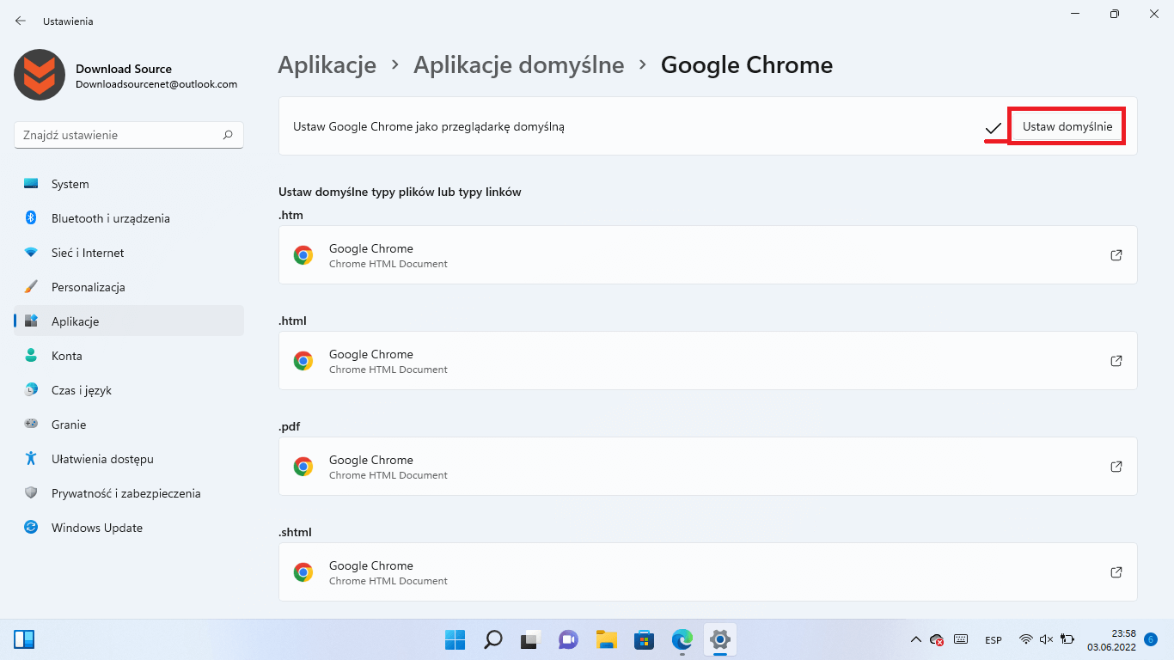Click the search magnifier icon in settings
This screenshot has width=1174, height=660.
point(228,135)
